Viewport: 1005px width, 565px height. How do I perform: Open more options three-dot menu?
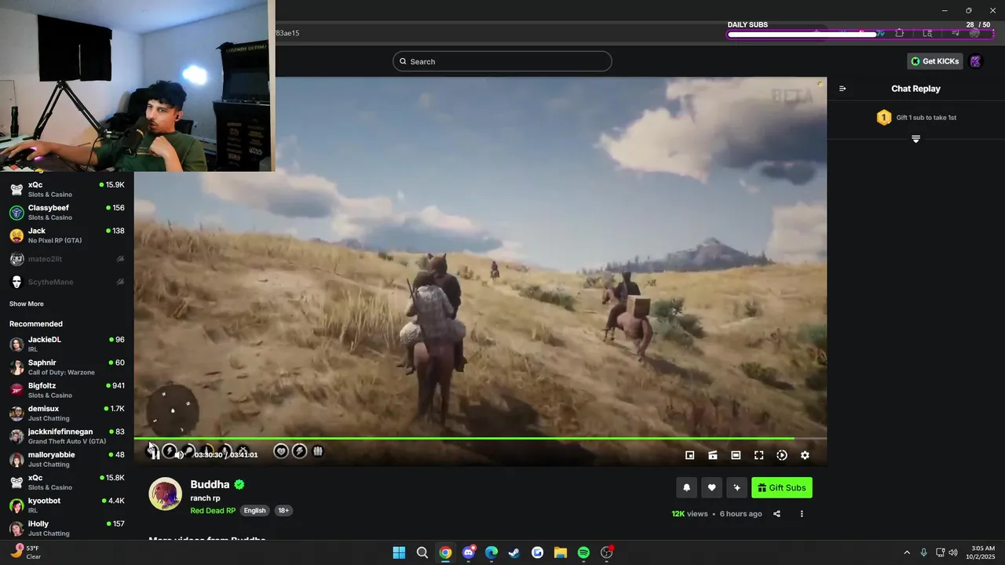point(802,514)
